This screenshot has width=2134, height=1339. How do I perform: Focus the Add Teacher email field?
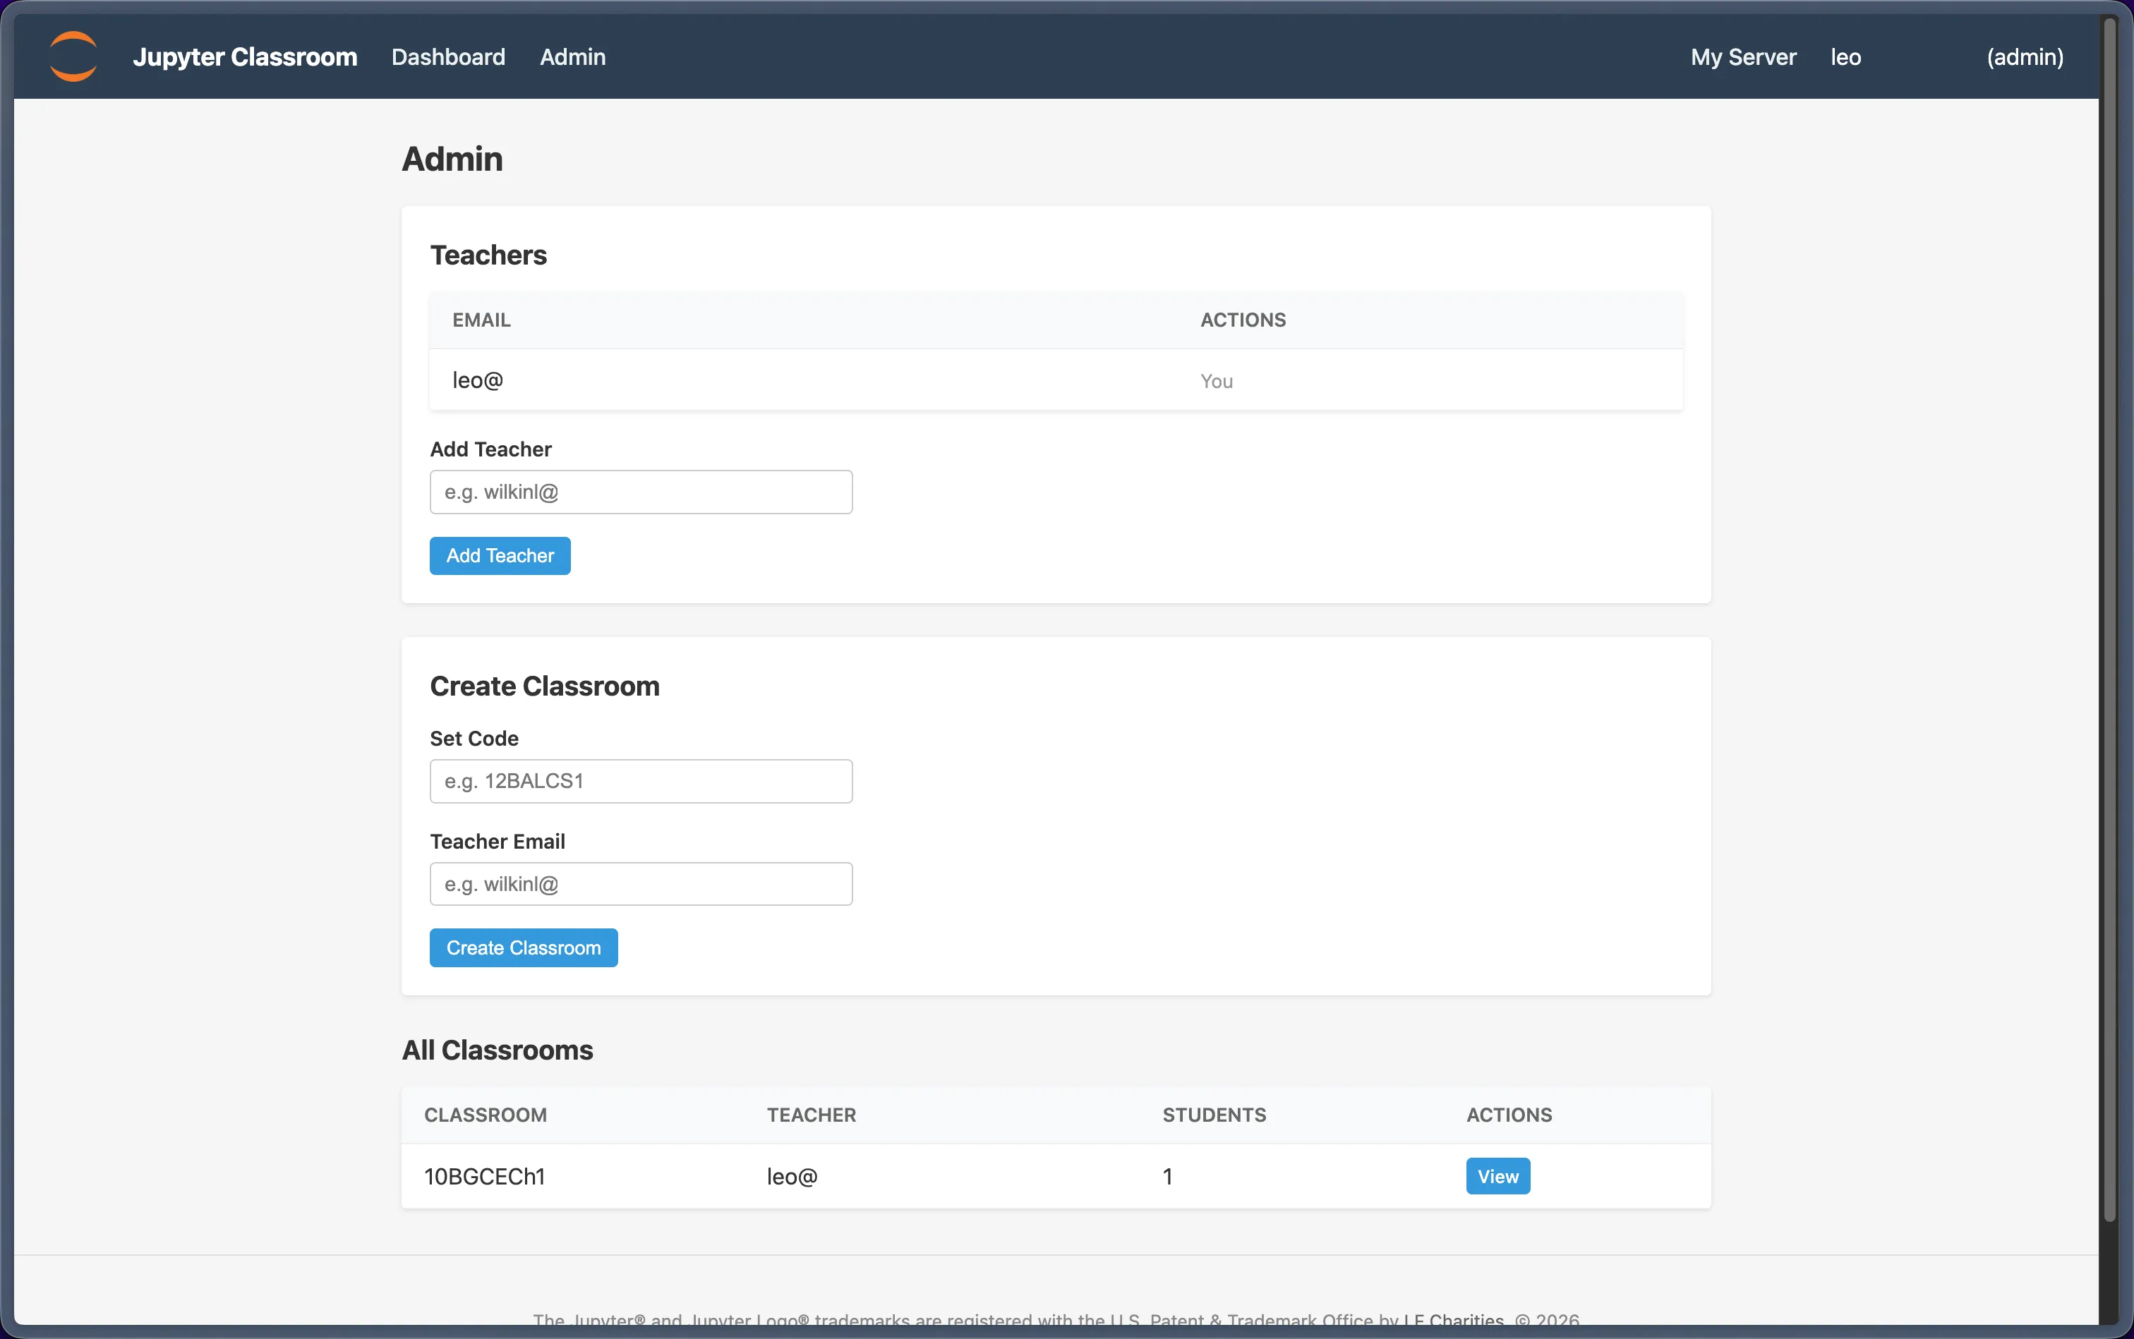click(641, 492)
